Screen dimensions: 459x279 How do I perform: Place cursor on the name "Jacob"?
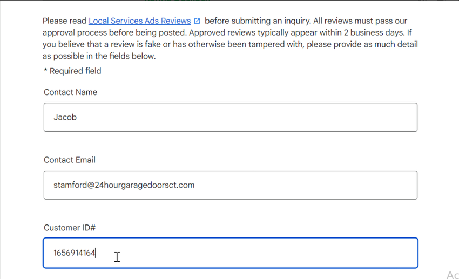tap(65, 117)
